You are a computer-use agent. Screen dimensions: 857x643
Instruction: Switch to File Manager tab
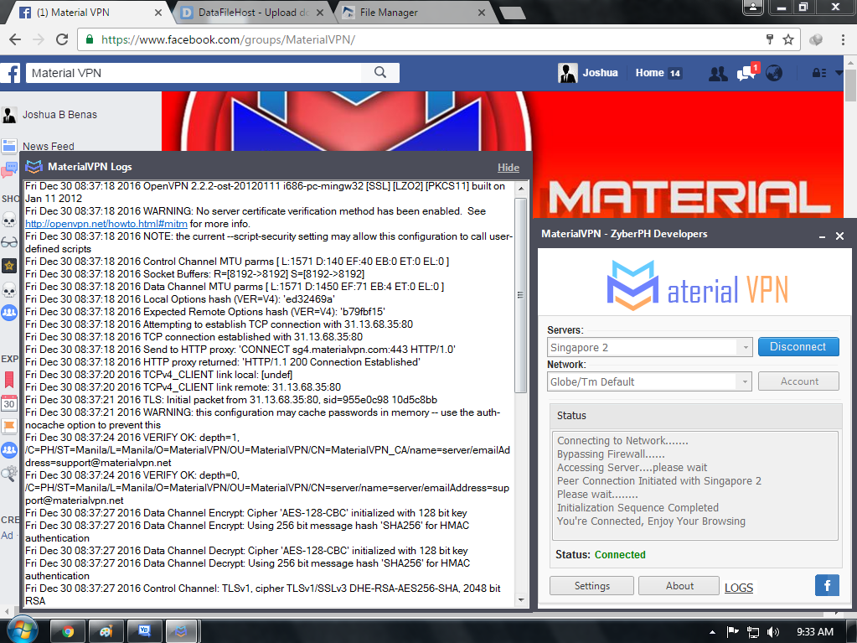click(x=416, y=12)
